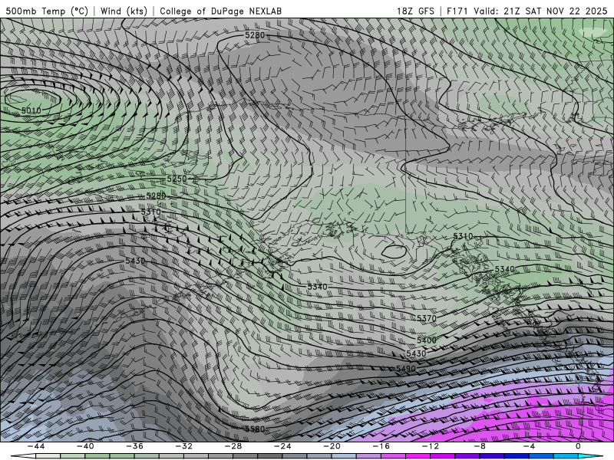Click the -12 colorbar tick label
Screen dimensions: 614x460
click(431, 446)
